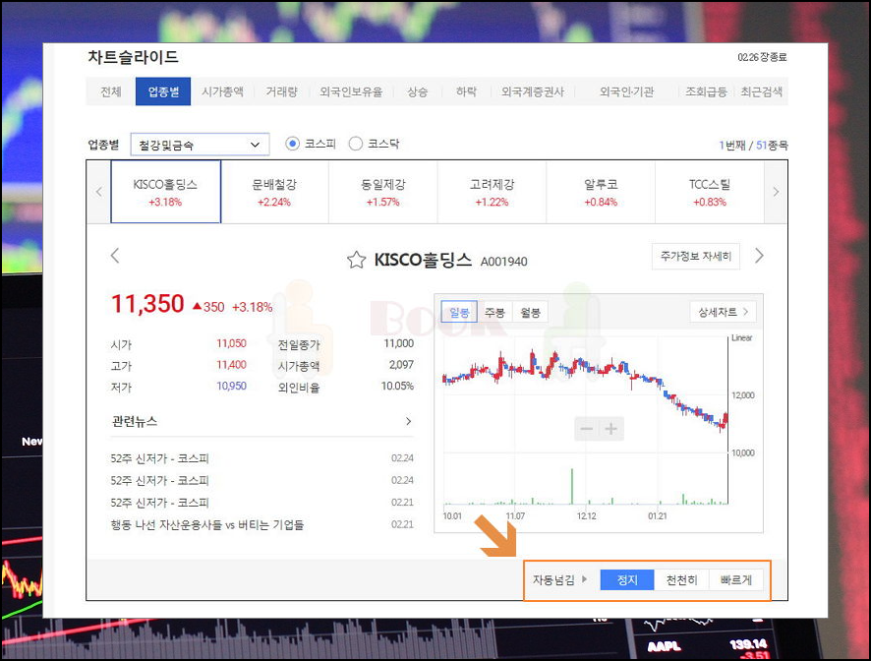The image size is (871, 661).
Task: Switch to 최근검색 tab
Action: [761, 91]
